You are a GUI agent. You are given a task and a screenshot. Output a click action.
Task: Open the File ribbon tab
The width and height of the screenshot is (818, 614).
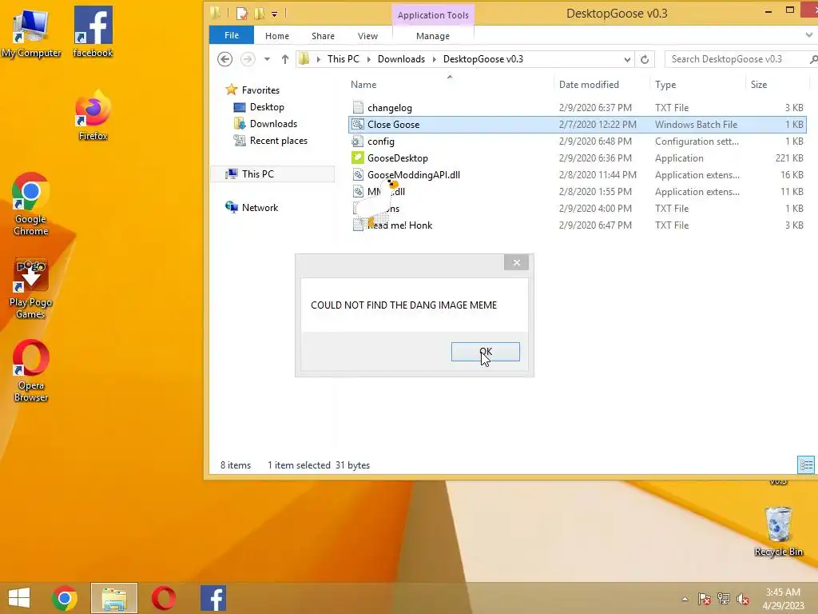click(x=232, y=35)
